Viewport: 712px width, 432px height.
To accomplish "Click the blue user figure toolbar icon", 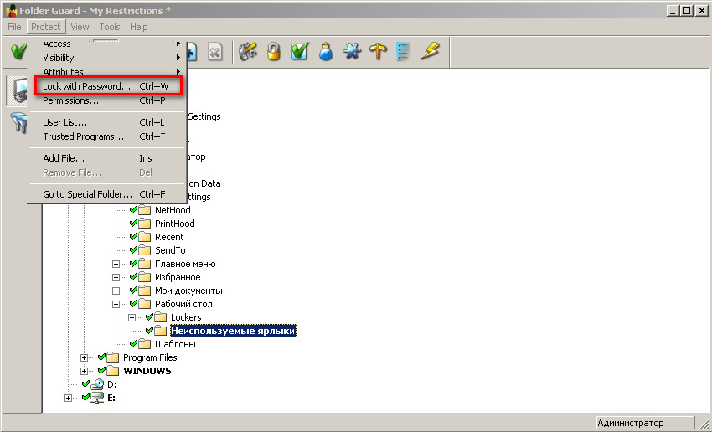I will tap(326, 52).
